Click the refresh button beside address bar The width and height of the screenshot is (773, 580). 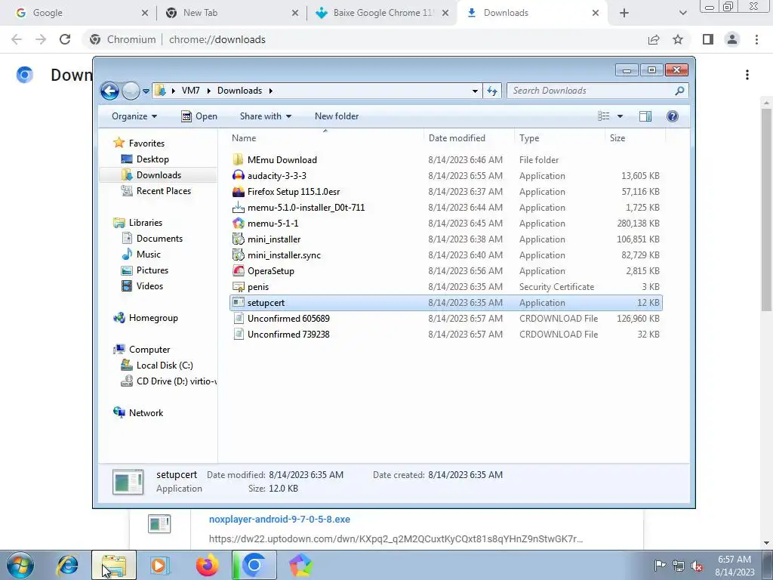tap(492, 91)
